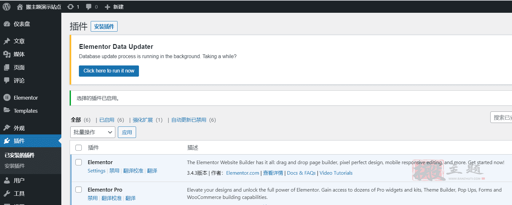Open the comments bubble icon in admin bar

(x=89, y=7)
